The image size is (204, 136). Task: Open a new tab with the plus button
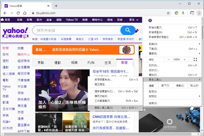tap(56, 6)
